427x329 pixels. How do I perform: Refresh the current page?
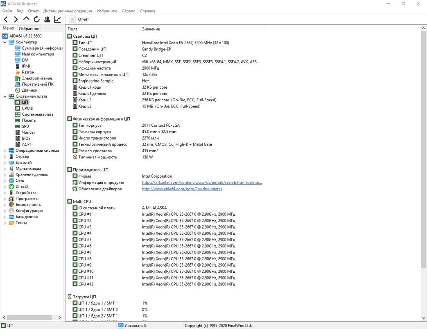coord(36,19)
